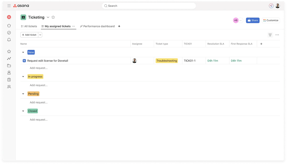
Task: Open the user profile avatar
Action: pos(278,6)
